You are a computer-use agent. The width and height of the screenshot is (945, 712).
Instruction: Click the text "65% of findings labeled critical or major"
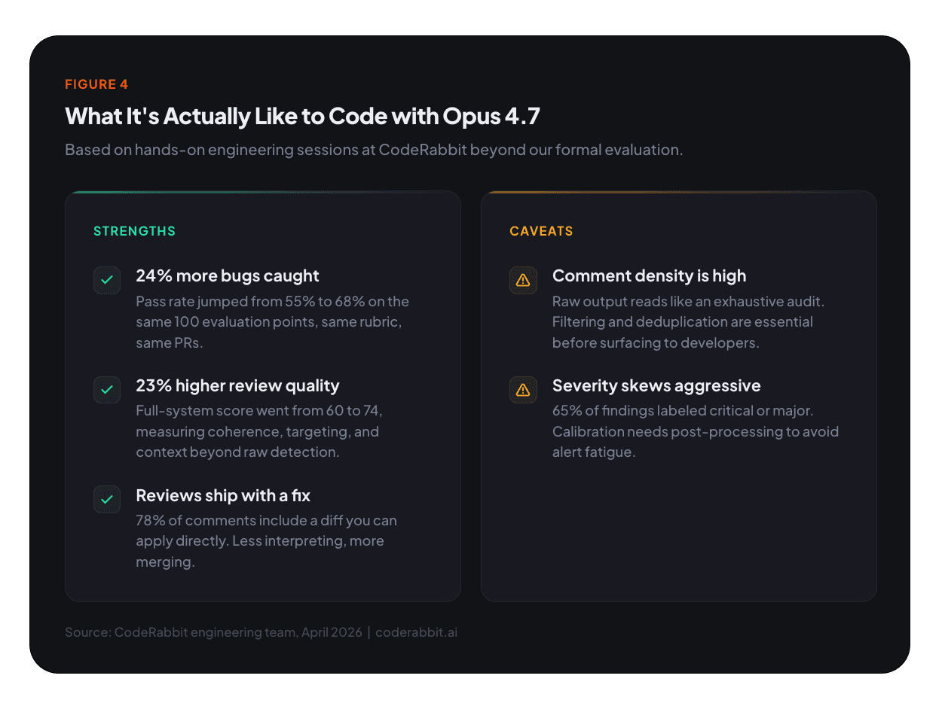(x=683, y=411)
